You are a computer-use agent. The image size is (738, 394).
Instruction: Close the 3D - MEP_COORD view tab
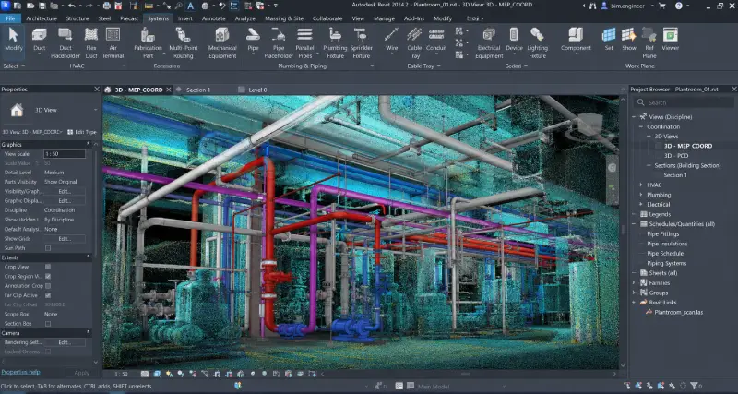[169, 90]
